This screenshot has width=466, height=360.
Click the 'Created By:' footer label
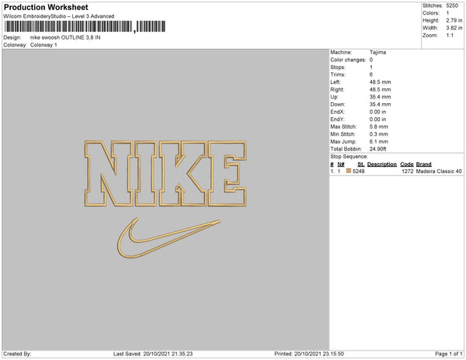pos(17,354)
